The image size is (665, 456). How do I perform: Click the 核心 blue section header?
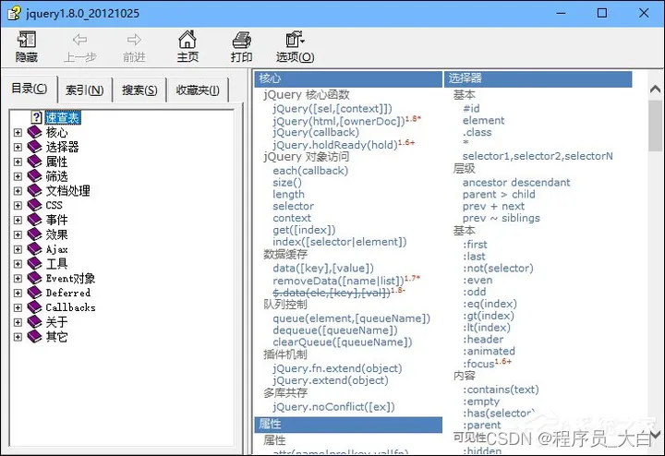[348, 78]
